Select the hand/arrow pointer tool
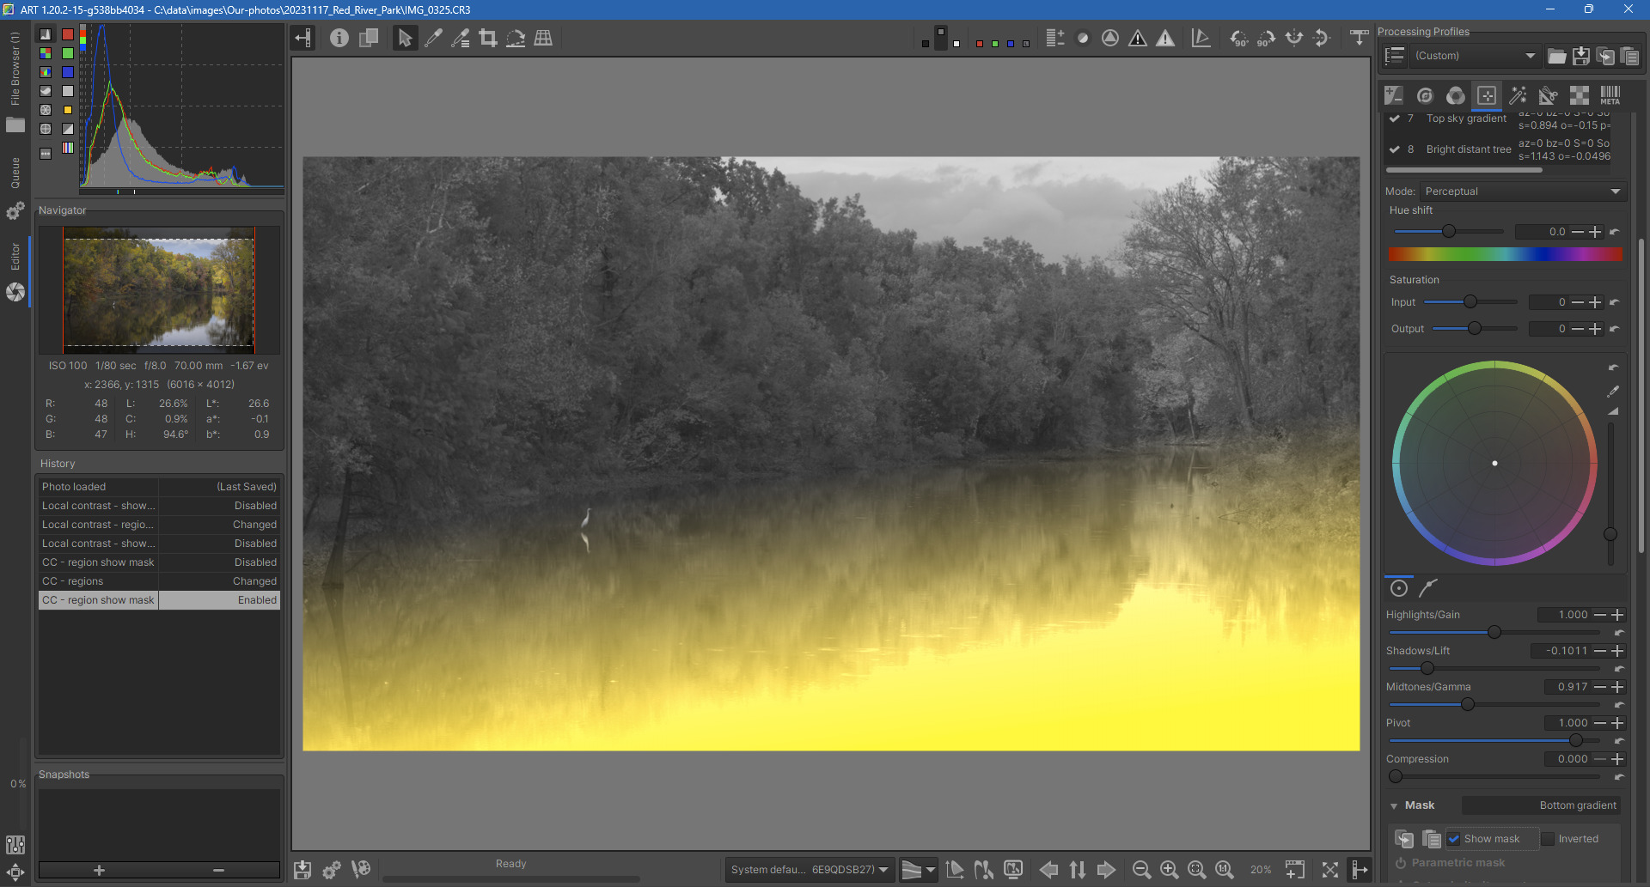The image size is (1650, 887). click(x=405, y=38)
